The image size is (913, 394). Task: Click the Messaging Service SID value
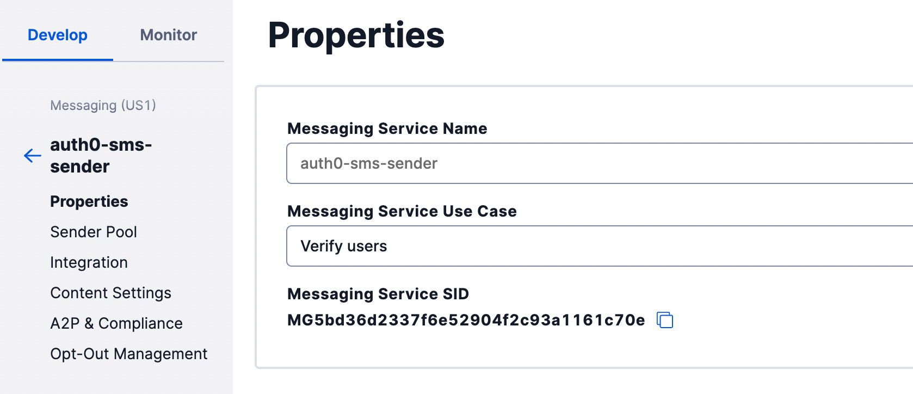466,321
